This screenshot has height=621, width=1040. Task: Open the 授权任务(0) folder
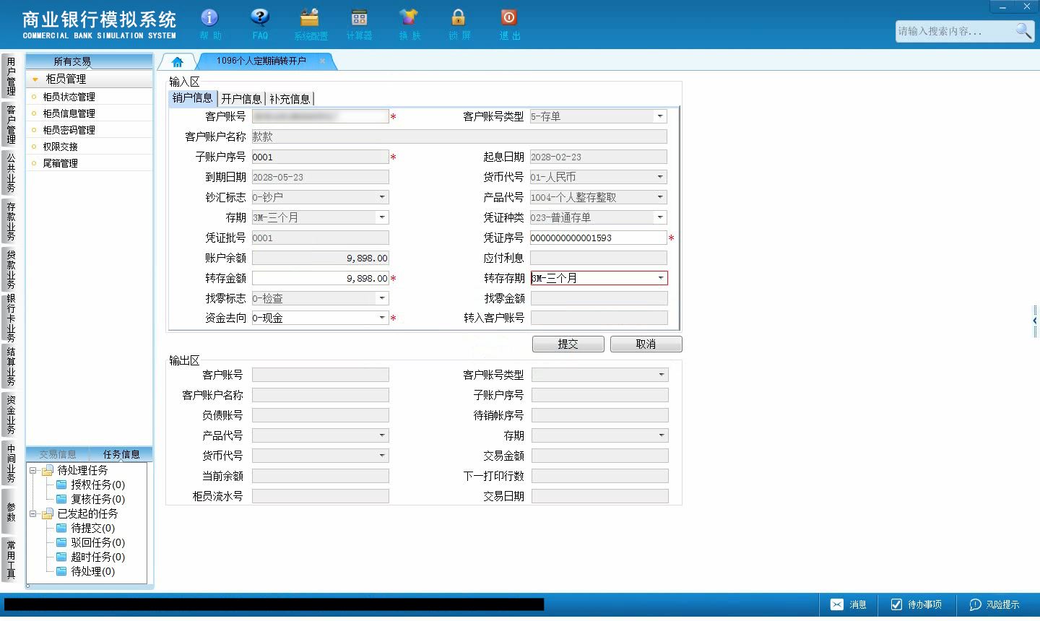pos(90,485)
